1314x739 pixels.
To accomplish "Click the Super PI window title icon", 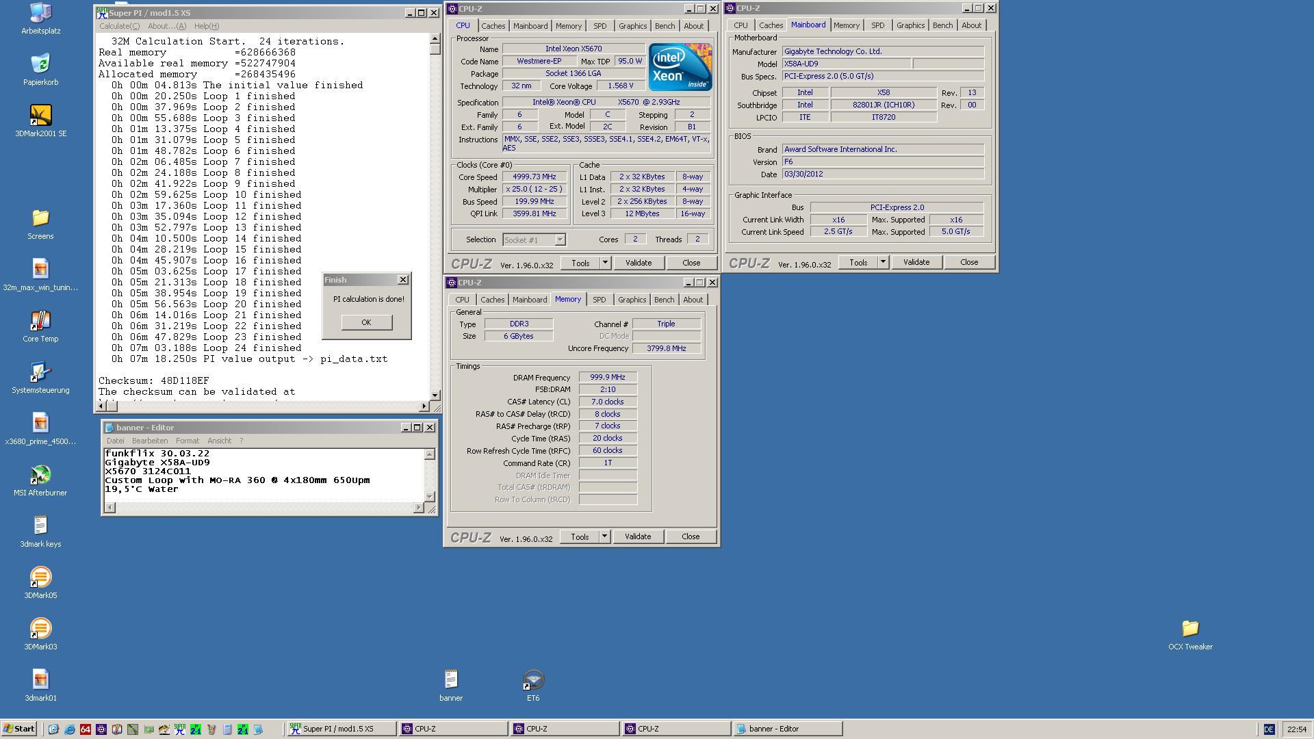I will [x=102, y=12].
